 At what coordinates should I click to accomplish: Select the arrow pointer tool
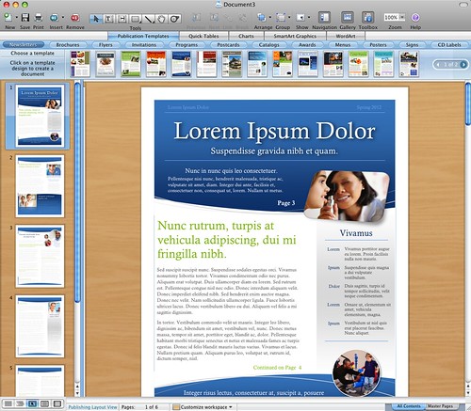95,19
